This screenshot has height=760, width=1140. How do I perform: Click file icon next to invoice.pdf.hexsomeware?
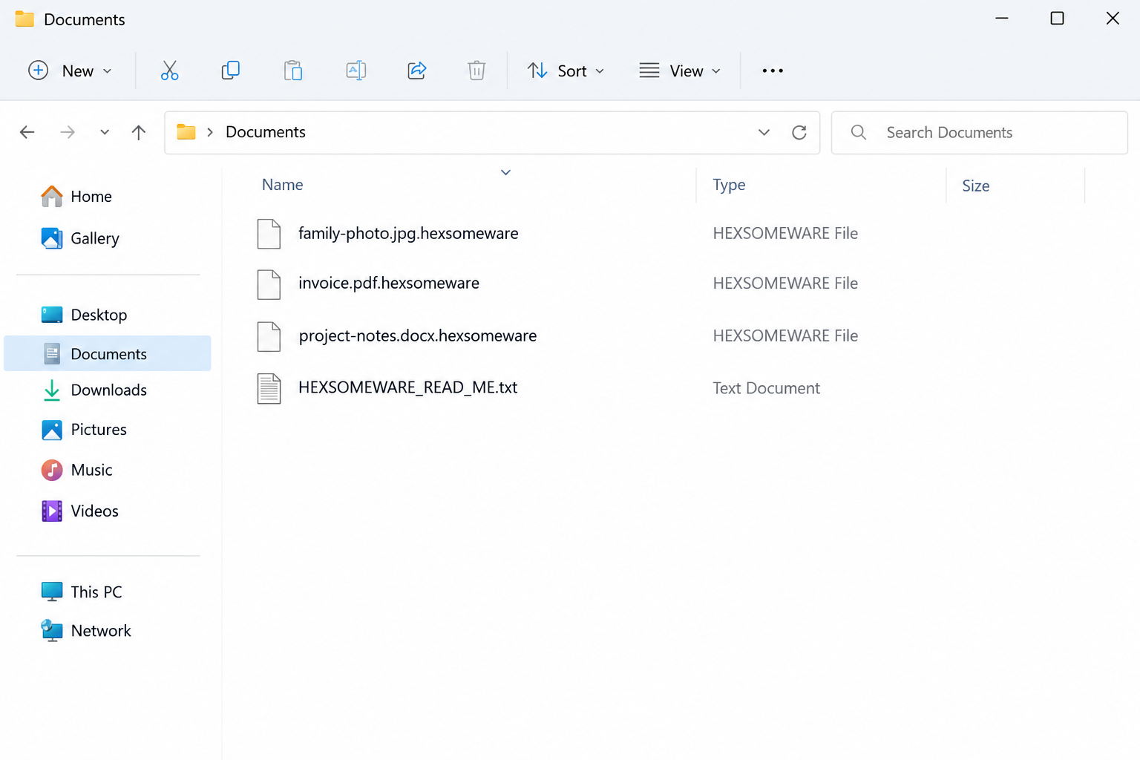click(x=269, y=284)
